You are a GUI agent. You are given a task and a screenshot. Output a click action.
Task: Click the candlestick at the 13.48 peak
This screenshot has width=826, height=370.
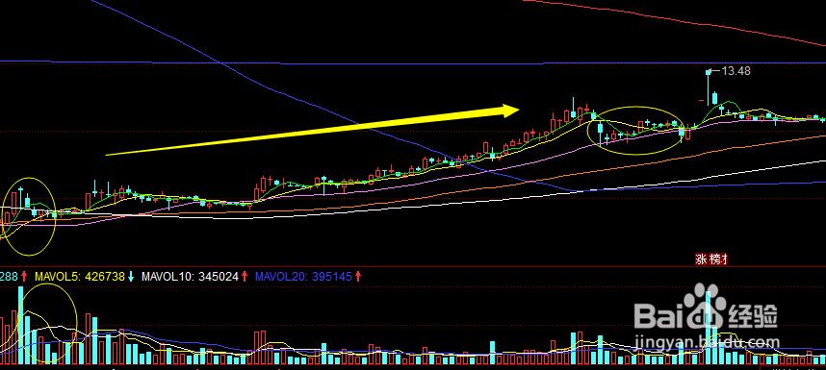coord(708,87)
